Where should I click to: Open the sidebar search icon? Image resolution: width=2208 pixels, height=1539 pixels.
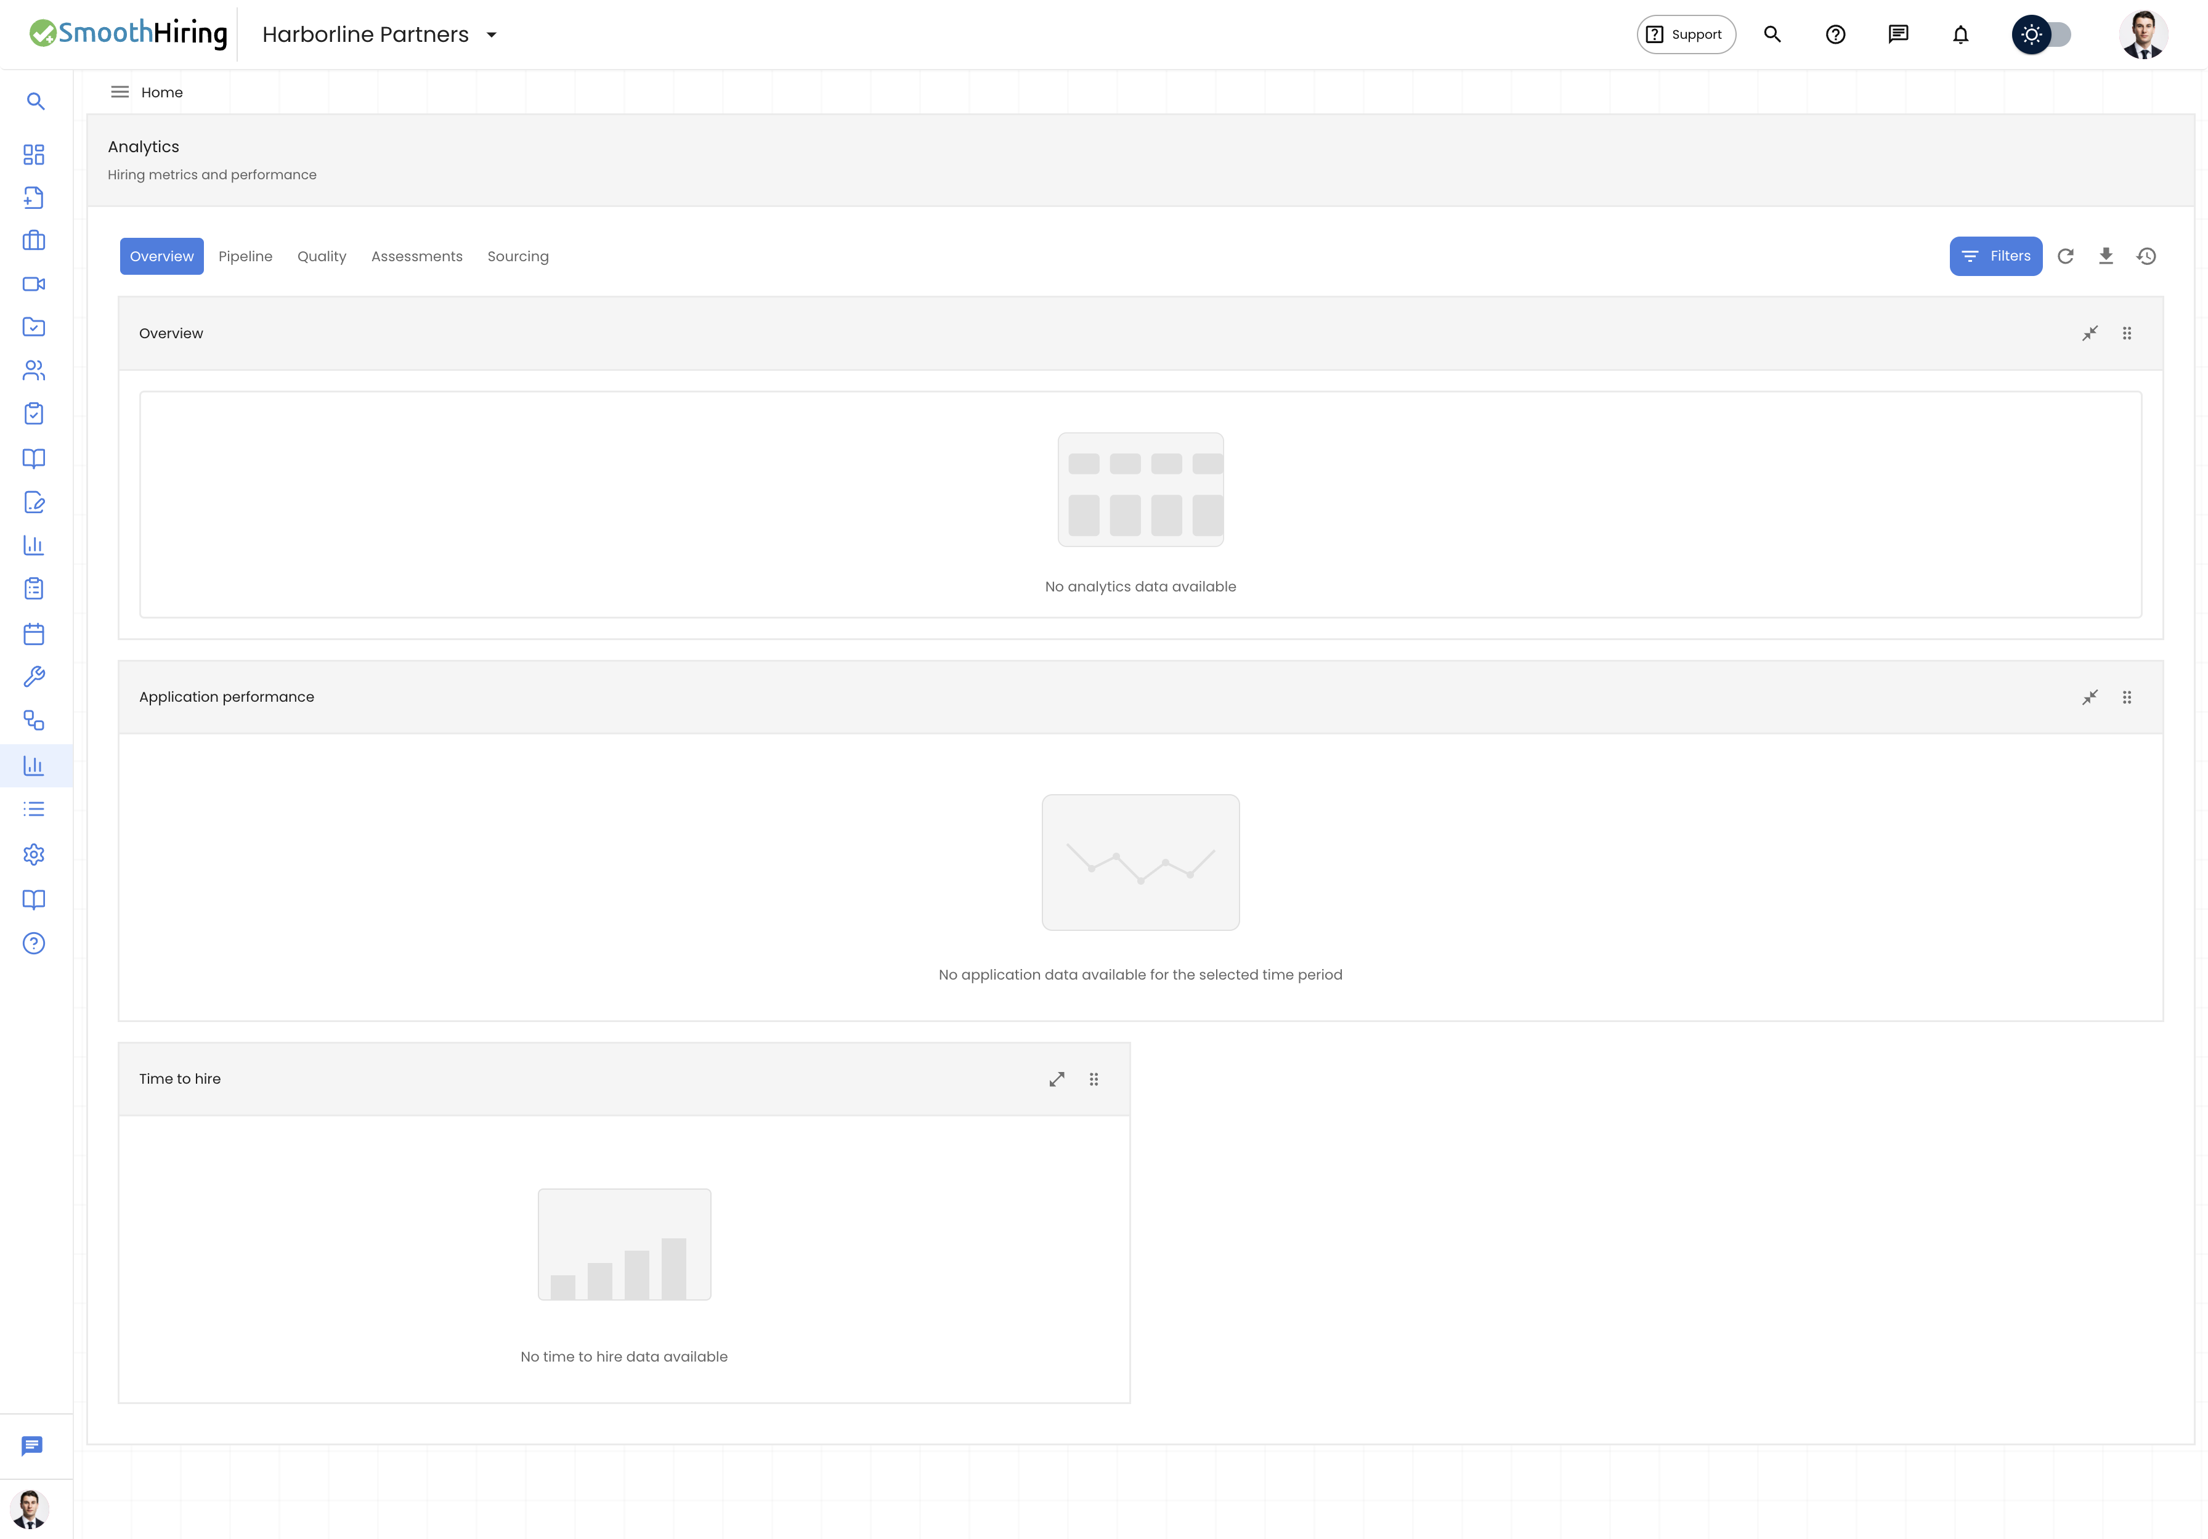(36, 101)
